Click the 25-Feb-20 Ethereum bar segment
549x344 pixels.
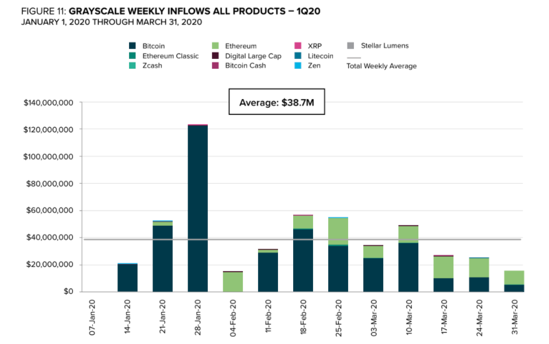pyautogui.click(x=338, y=231)
